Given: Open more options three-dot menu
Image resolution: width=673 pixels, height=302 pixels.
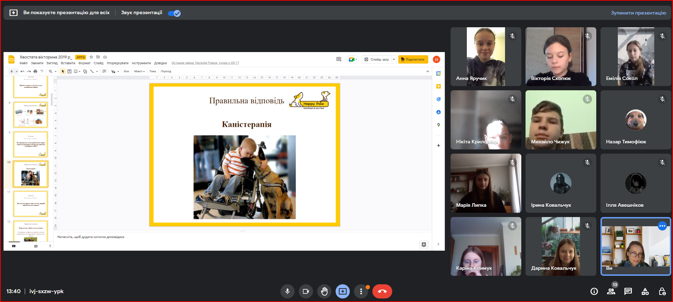Looking at the screenshot, I should point(361,291).
